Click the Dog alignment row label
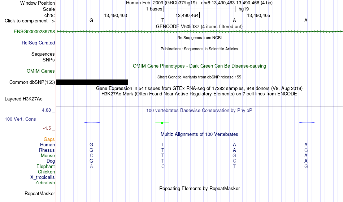The height and width of the screenshot is (202, 343). [51, 161]
